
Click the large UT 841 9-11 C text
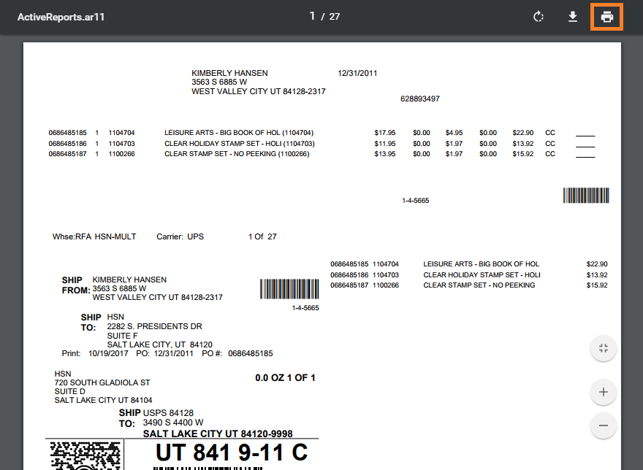coord(232,452)
